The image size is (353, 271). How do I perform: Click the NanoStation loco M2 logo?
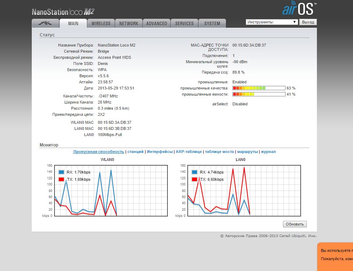[x=63, y=12]
